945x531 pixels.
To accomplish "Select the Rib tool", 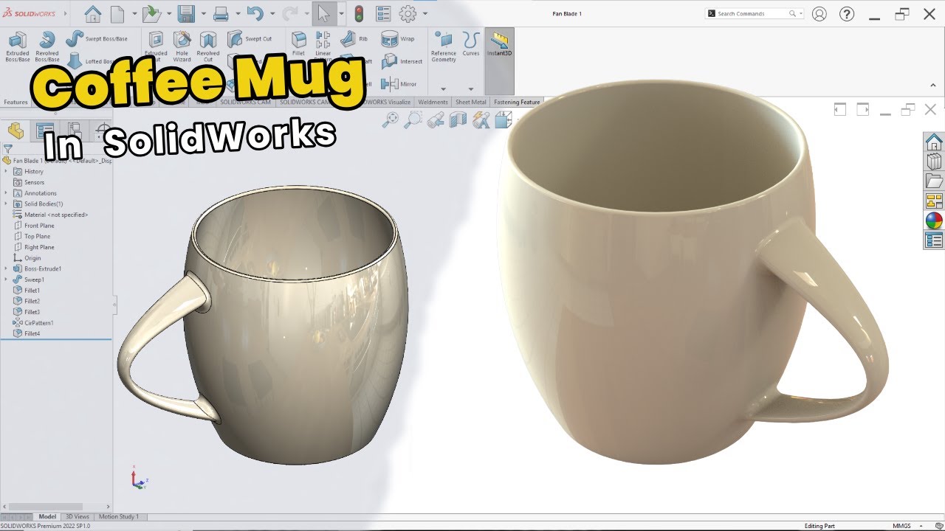I will (x=355, y=38).
